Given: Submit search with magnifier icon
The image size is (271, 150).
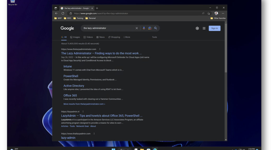Looking at the screenshot, I should click(x=156, y=28).
